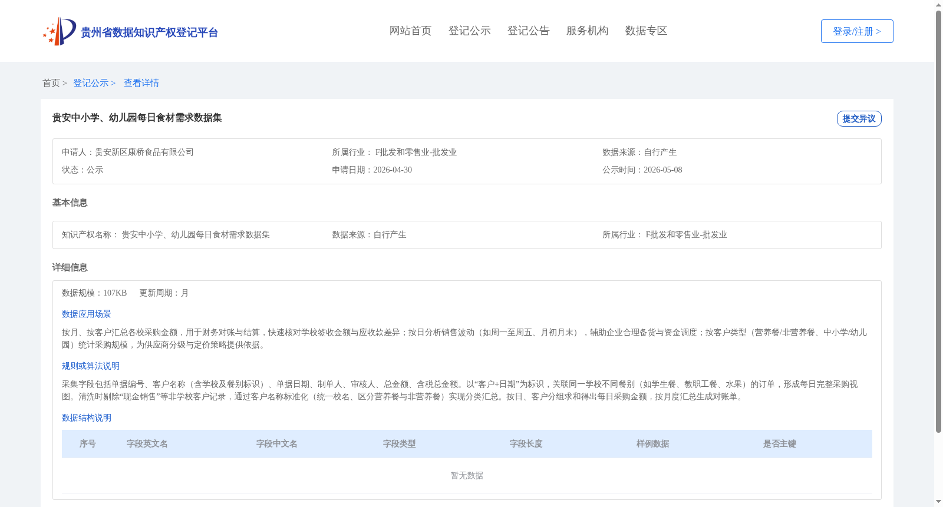Open 数据专区 navigation menu
This screenshot has width=943, height=507.
[x=646, y=31]
